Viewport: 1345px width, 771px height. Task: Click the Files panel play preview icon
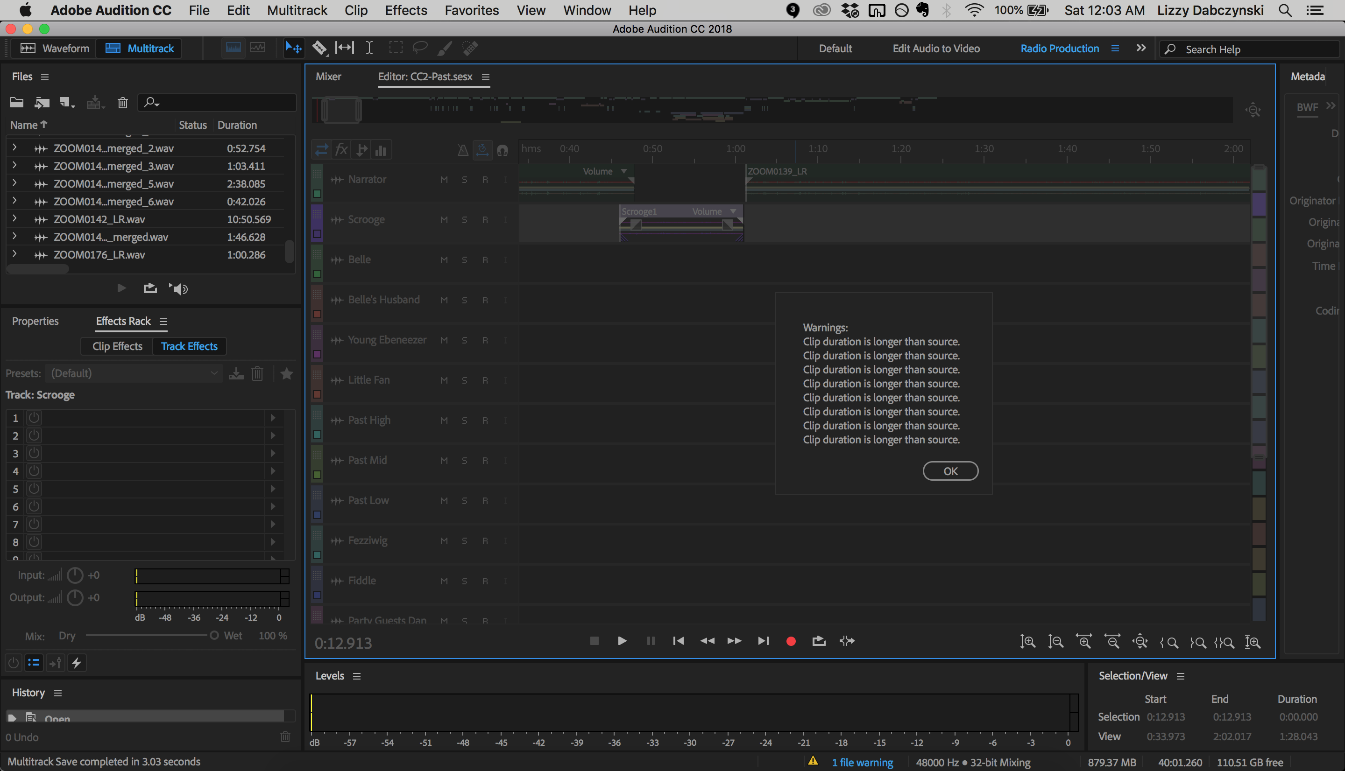pos(121,288)
